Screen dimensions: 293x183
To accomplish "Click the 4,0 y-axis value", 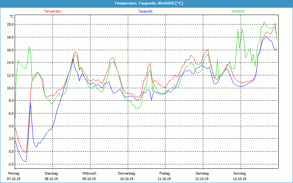I will (x=11, y=126).
